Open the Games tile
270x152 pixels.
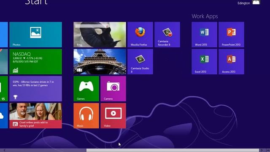86,89
